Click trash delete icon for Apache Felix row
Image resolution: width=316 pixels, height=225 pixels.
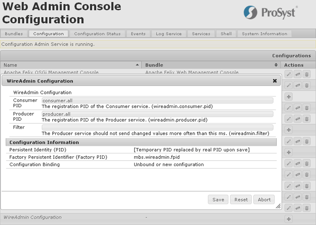(x=307, y=74)
